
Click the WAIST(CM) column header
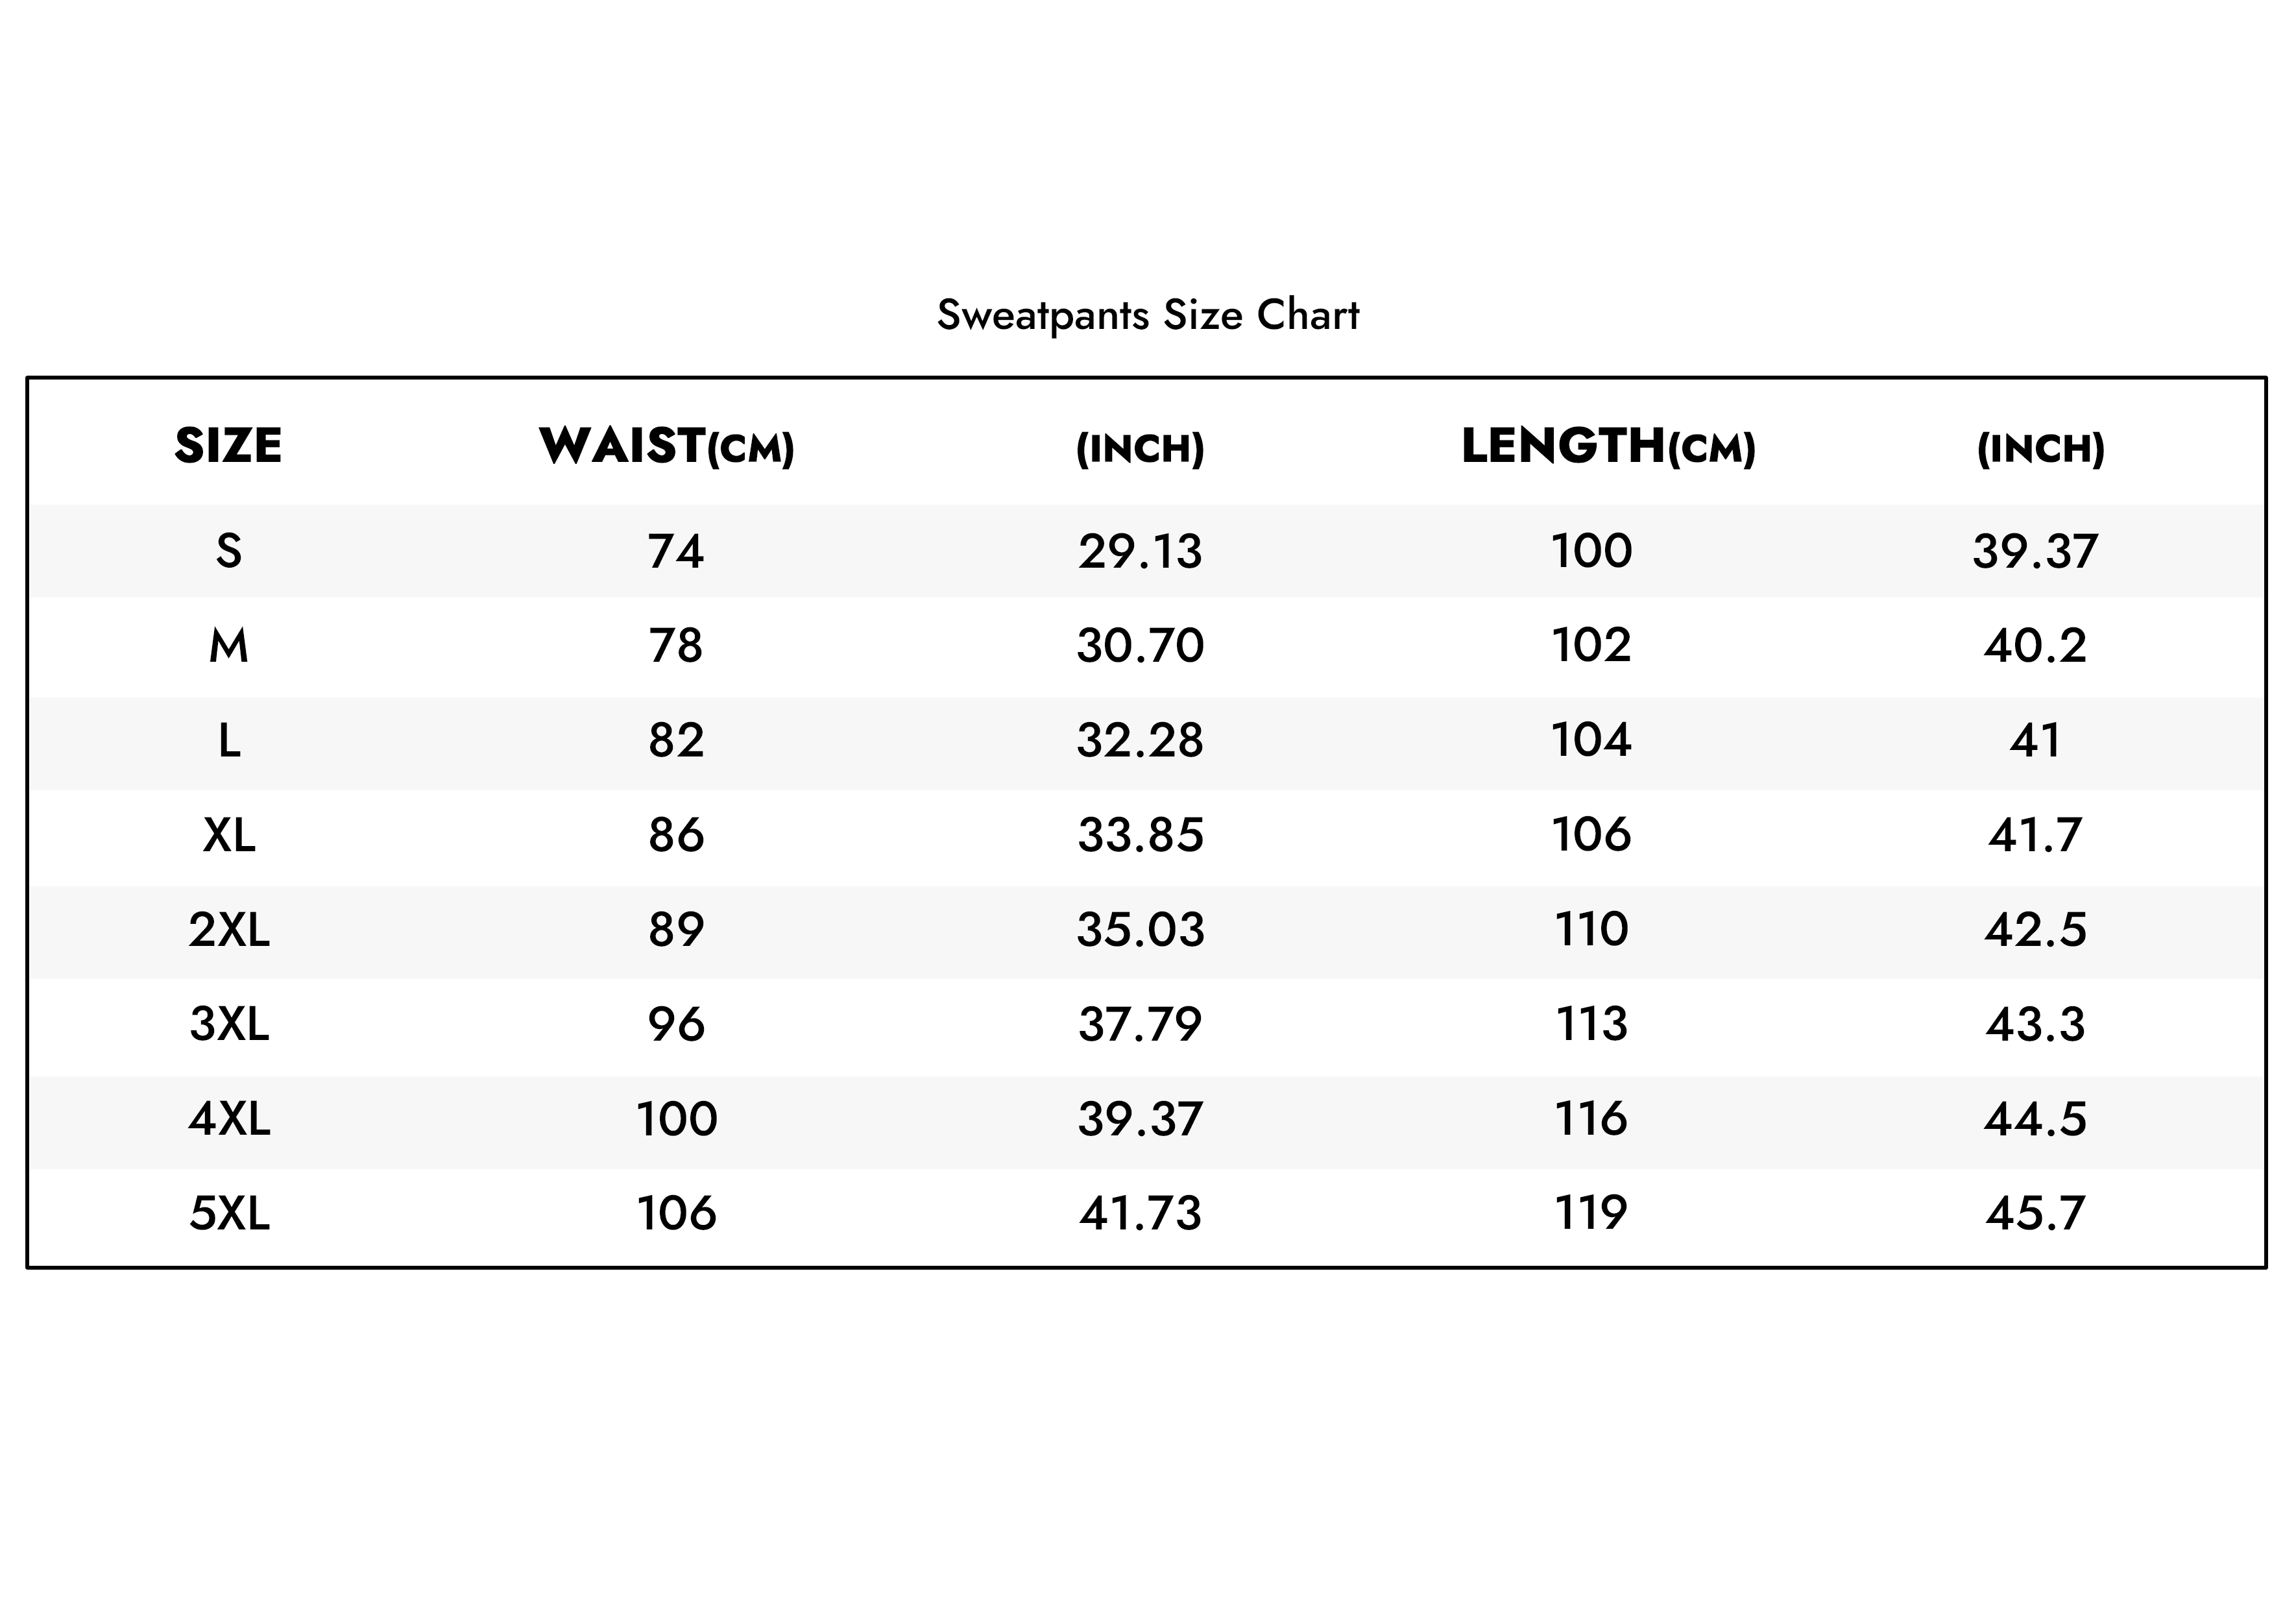[x=667, y=446]
